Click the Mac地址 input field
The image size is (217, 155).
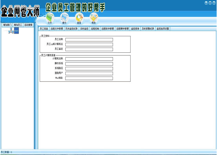(x=89, y=78)
